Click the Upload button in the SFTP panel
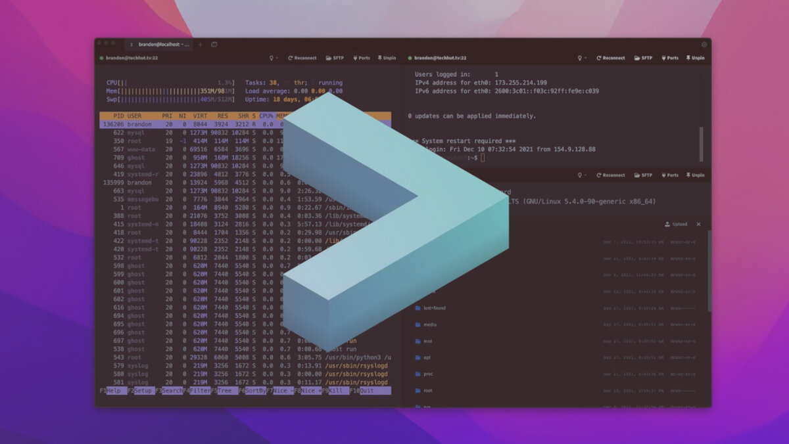 coord(676,224)
